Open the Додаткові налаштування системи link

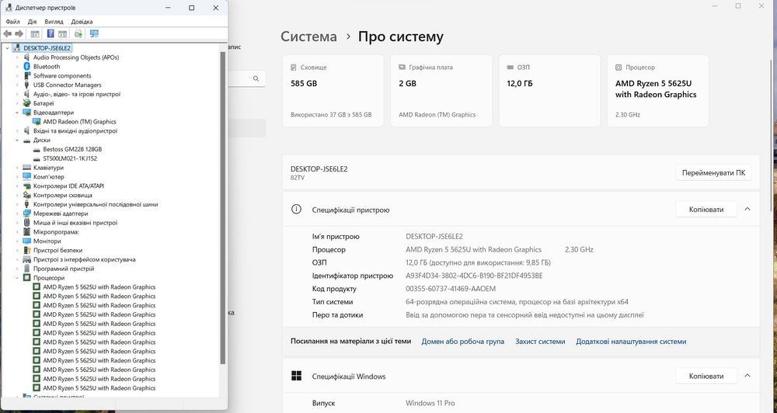(631, 342)
